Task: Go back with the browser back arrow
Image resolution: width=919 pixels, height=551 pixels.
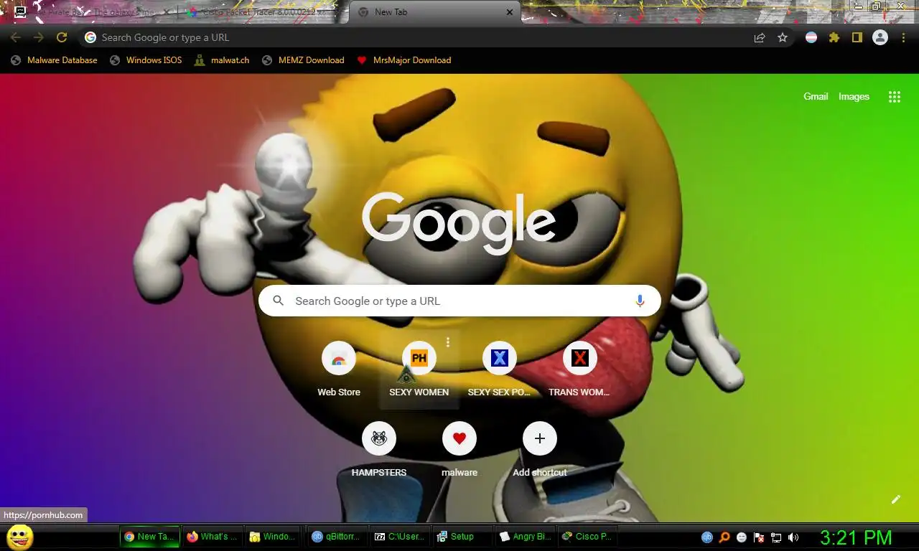Action: point(16,37)
